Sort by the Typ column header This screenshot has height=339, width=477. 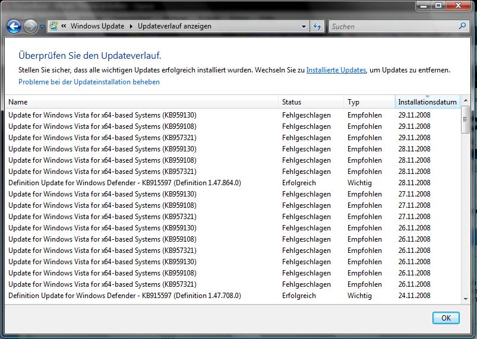[x=369, y=102]
